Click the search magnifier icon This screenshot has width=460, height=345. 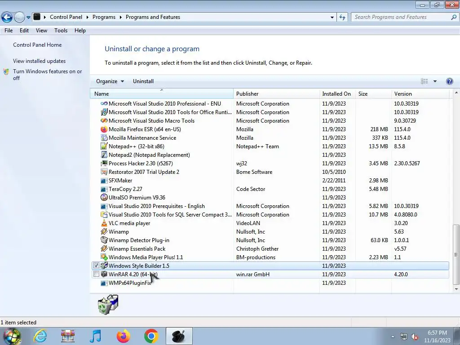coord(454,18)
